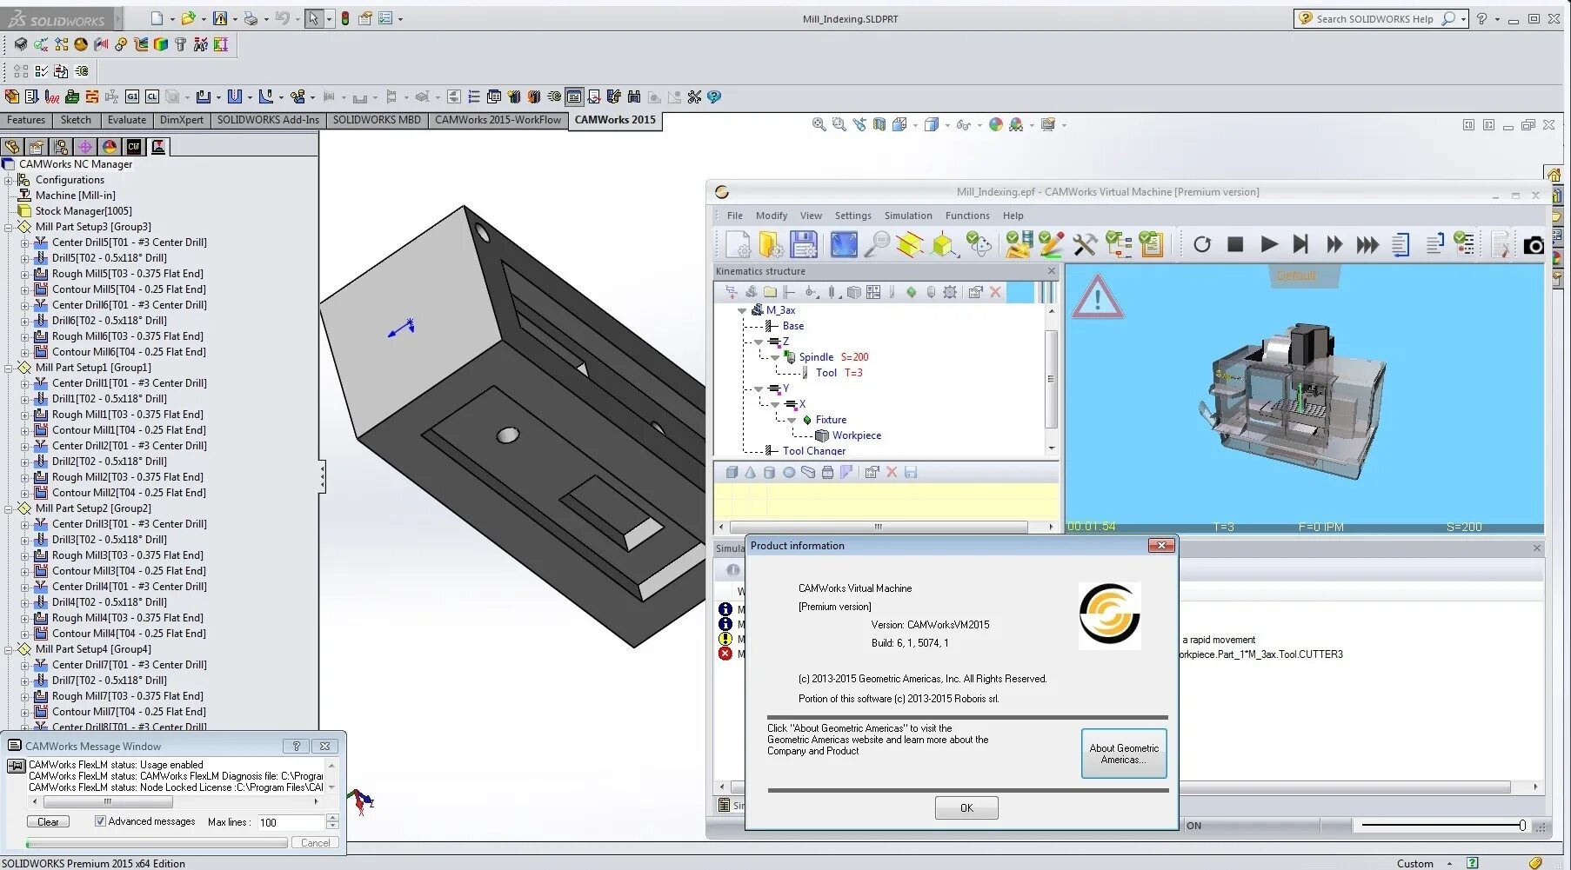Open the FeatureManager design tree tab icon
This screenshot has height=870, width=1571.
coord(12,147)
